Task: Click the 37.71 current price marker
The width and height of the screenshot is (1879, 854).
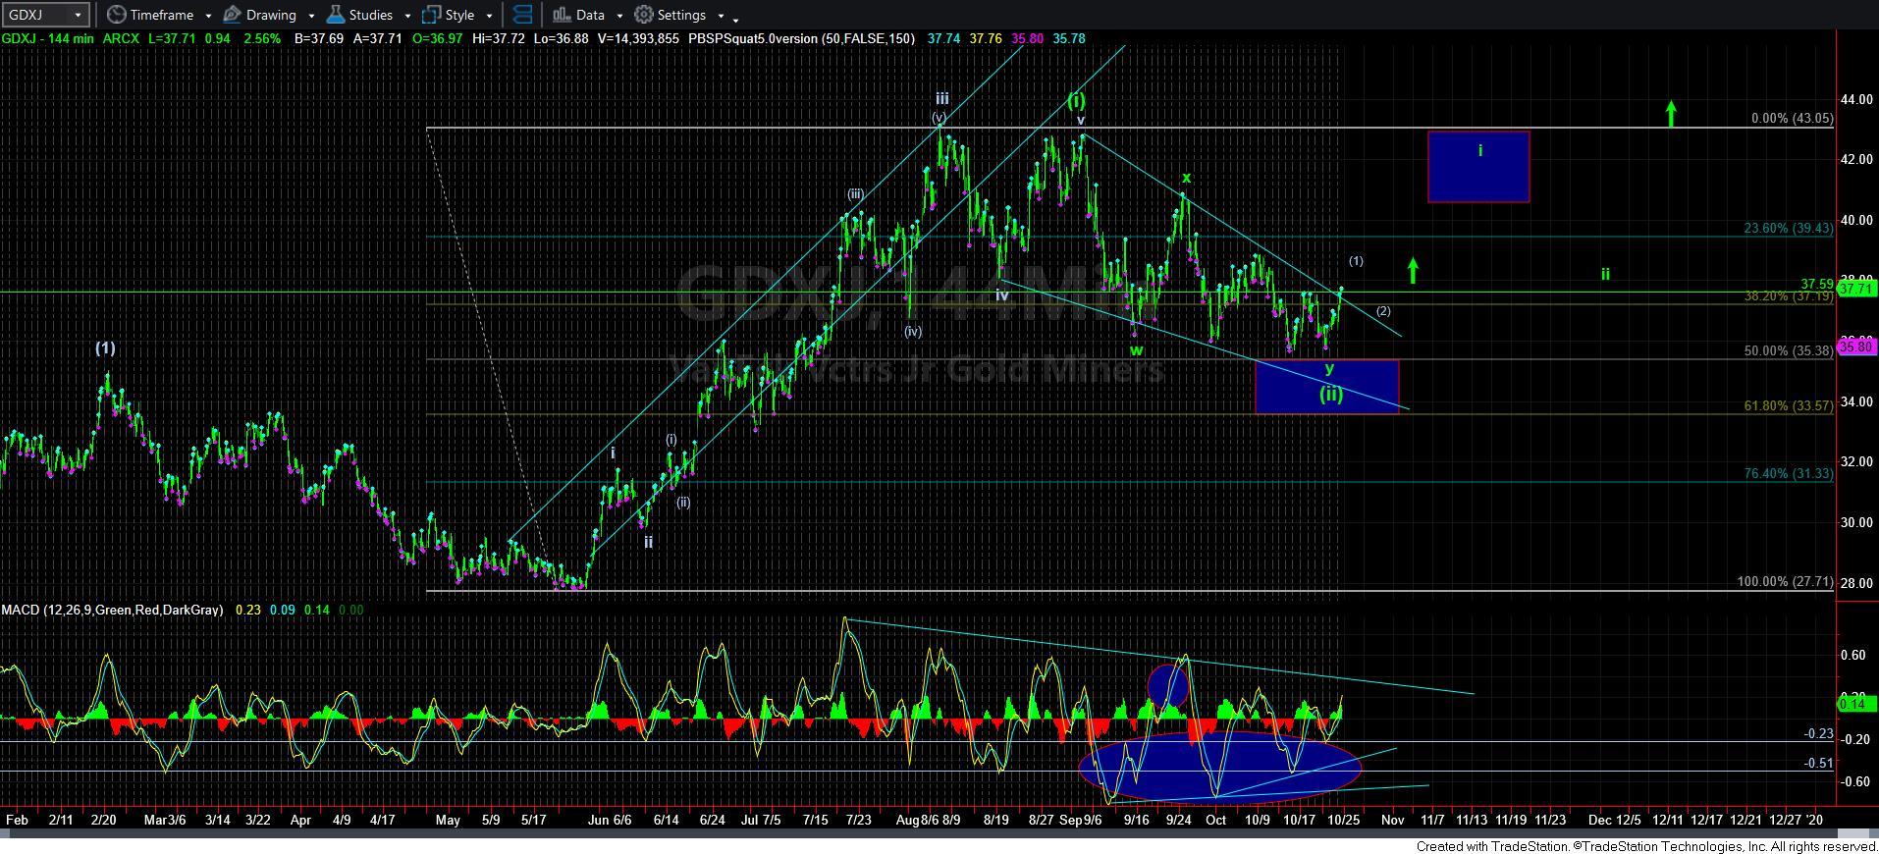Action: (1857, 289)
